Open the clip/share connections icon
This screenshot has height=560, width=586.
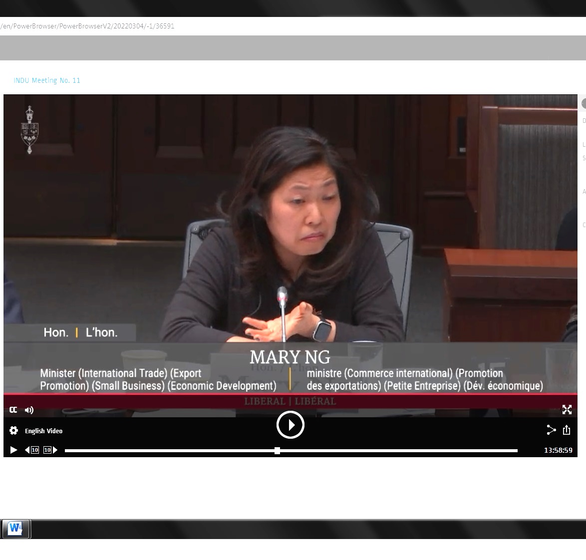(551, 430)
